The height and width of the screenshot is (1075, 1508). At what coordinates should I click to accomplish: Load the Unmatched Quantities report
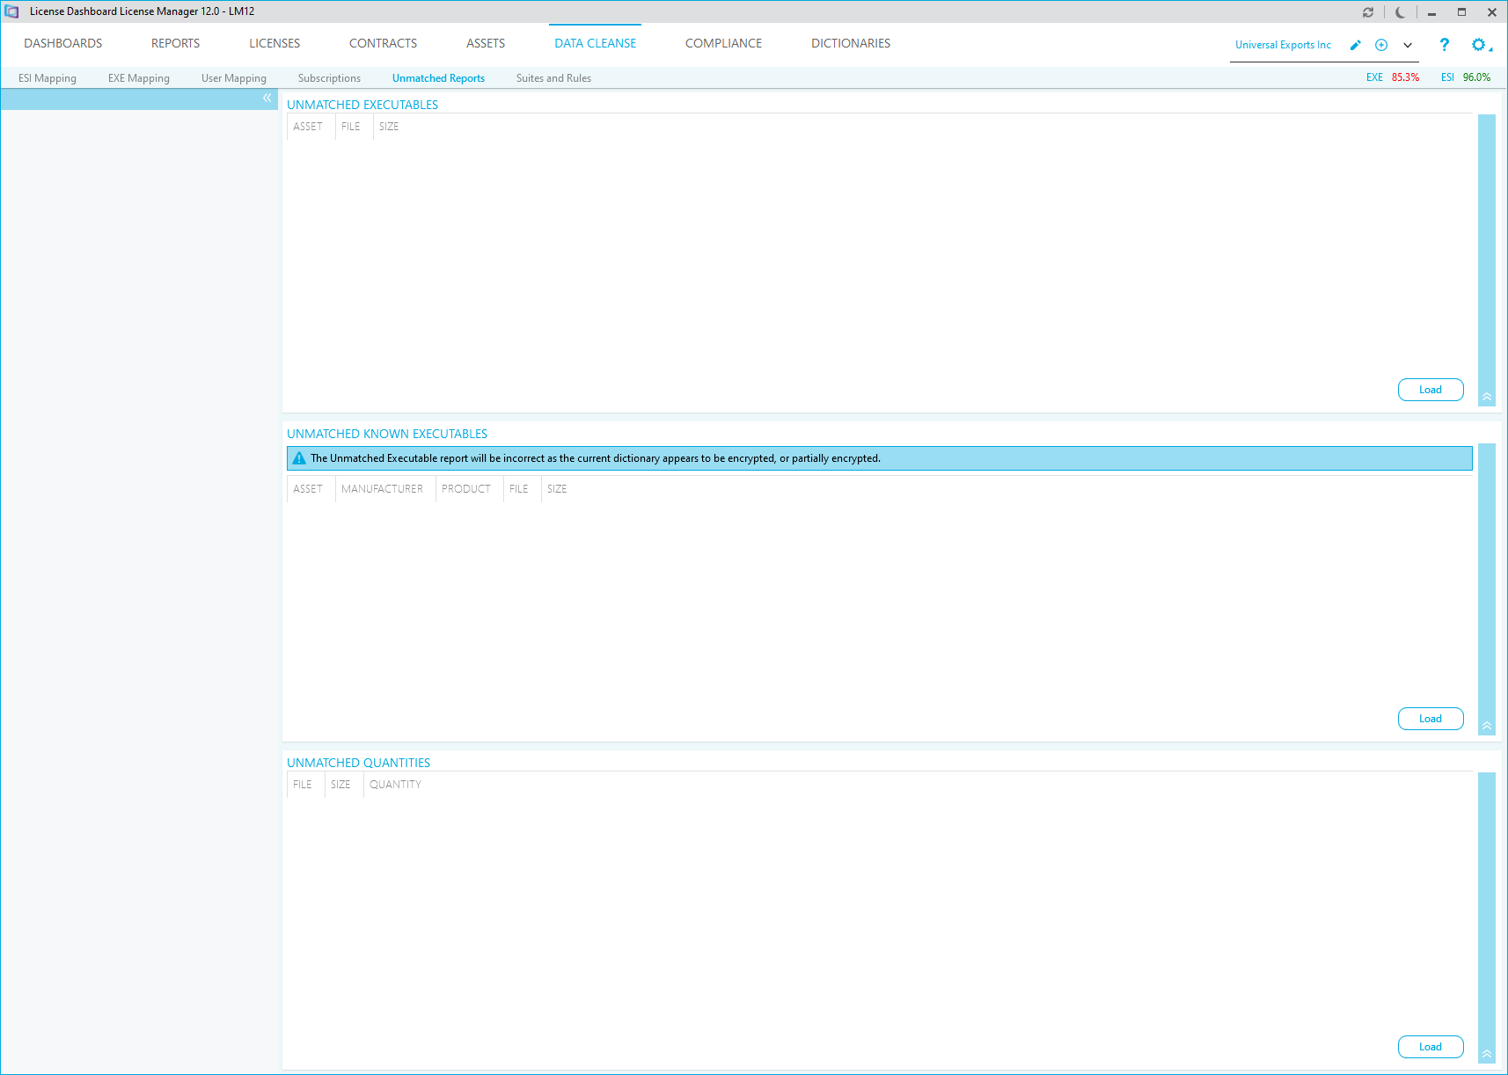pos(1430,1047)
